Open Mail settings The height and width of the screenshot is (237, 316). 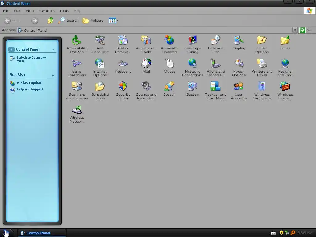(x=146, y=66)
